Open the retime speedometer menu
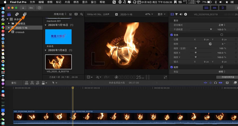238x126 pixels. pyautogui.click(x=107, y=77)
